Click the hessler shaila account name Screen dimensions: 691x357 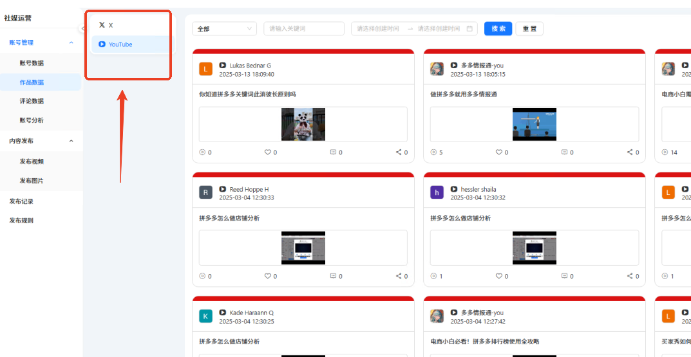[x=478, y=189]
